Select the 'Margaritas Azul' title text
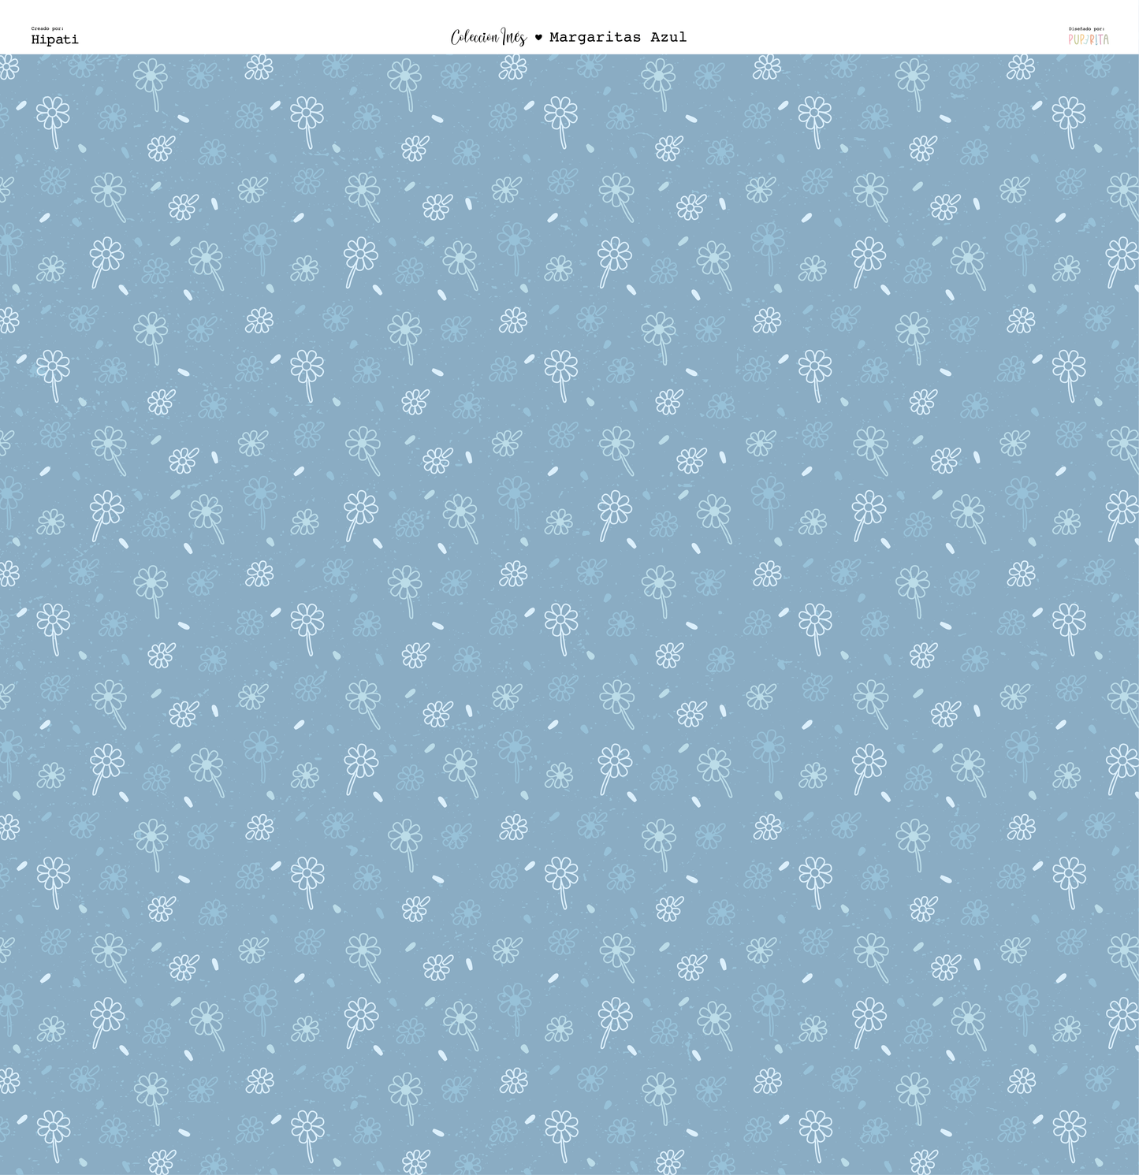Viewport: 1139px width, 1175px height. (x=617, y=37)
